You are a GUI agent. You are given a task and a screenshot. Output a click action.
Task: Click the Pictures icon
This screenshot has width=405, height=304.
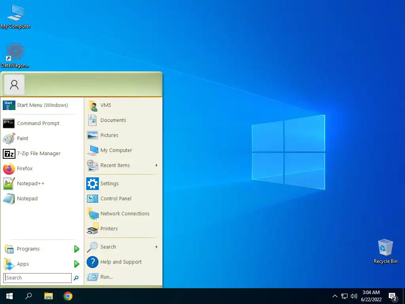click(93, 135)
